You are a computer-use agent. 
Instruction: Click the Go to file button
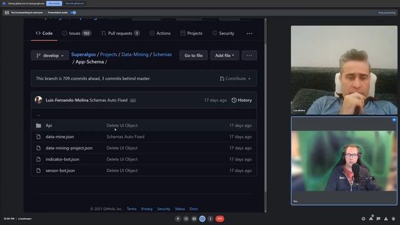tap(193, 56)
